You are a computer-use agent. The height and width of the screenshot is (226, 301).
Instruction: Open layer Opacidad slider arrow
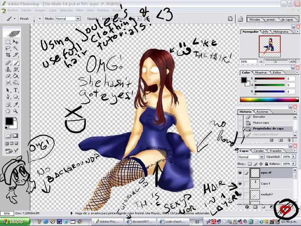pyautogui.click(x=293, y=157)
